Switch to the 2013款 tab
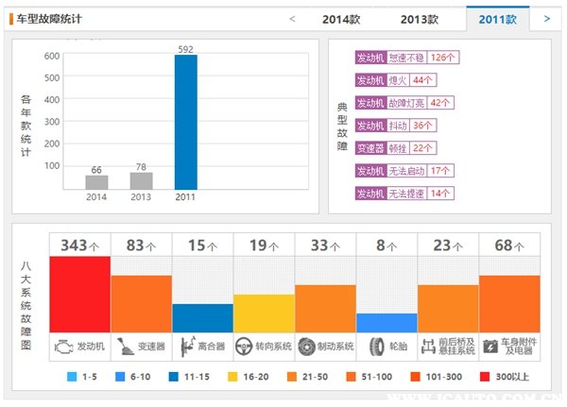Screen dimensions: 567x407 click(419, 19)
